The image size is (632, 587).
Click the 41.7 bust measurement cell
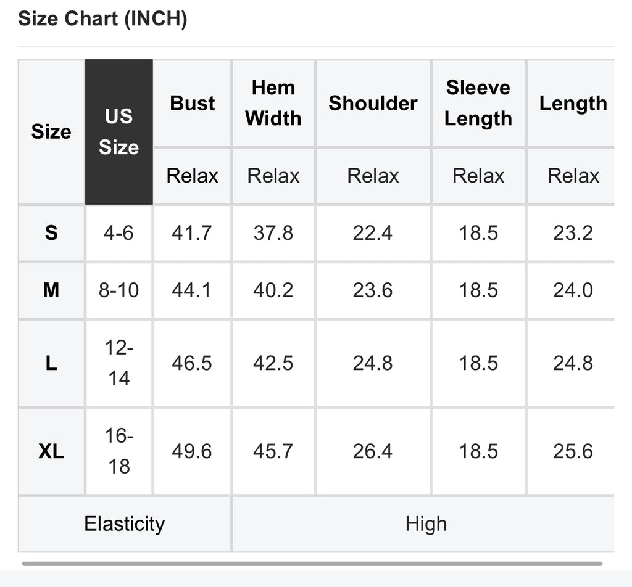(x=192, y=233)
